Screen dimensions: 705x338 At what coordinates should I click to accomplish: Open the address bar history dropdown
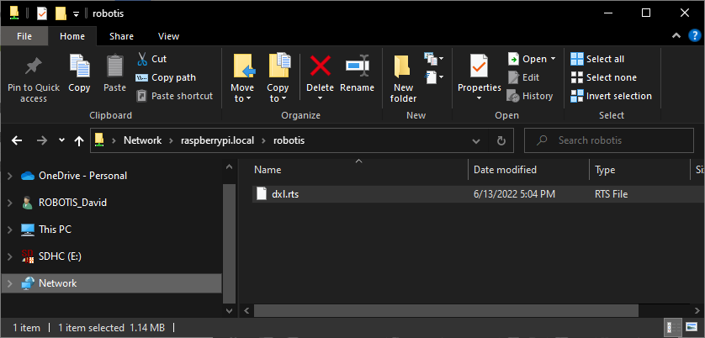(x=479, y=140)
